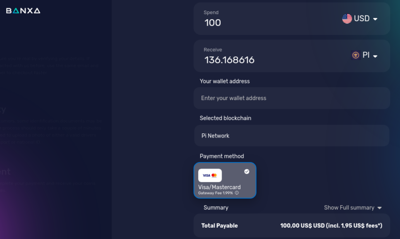Toggle the Visa/Mastercard selected checkmark
Viewport: 400px width, 239px height.
[x=247, y=171]
